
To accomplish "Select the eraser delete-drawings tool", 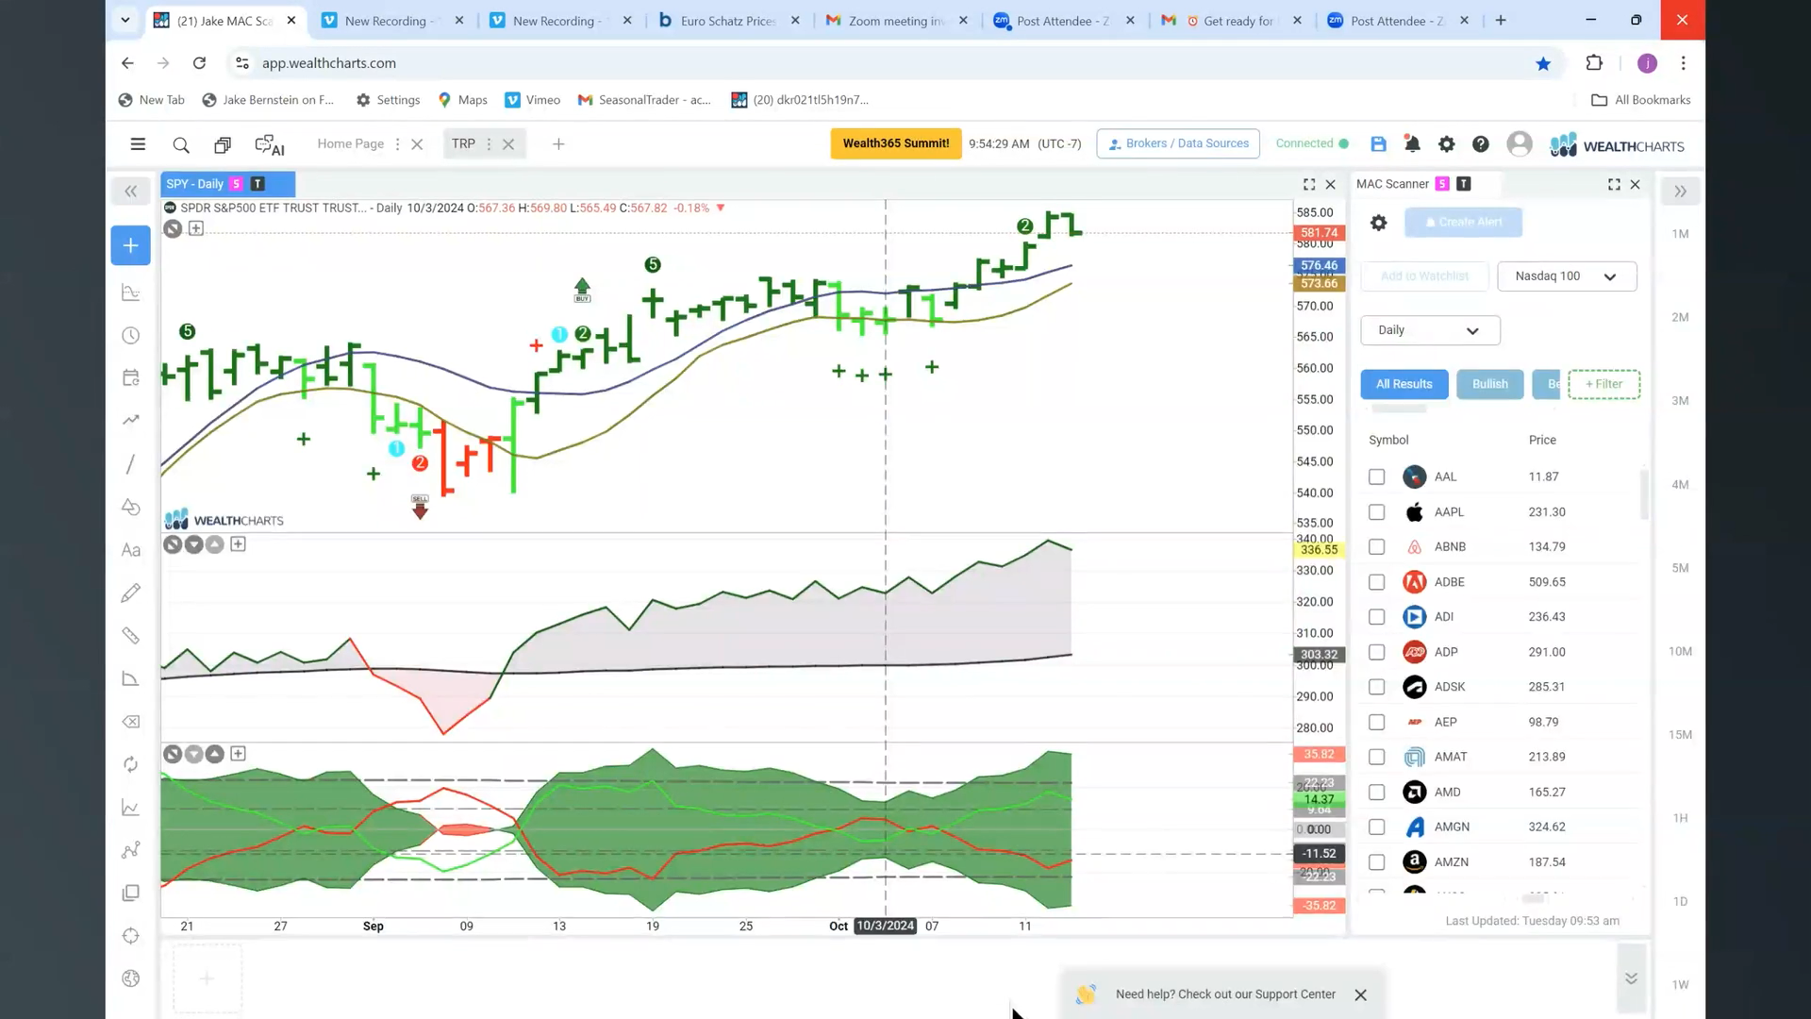I will coord(131,722).
